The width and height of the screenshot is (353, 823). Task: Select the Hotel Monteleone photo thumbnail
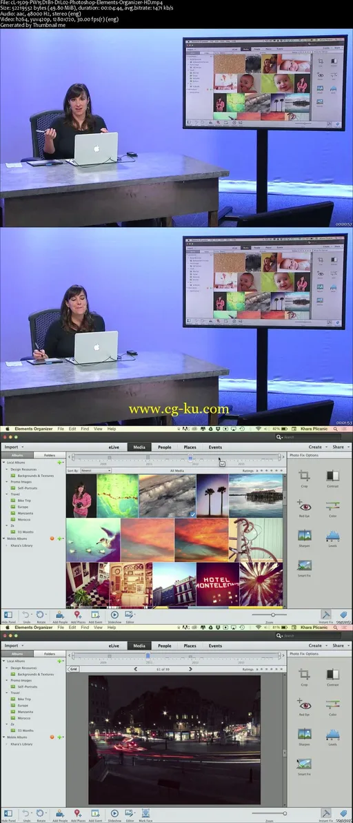(x=217, y=585)
